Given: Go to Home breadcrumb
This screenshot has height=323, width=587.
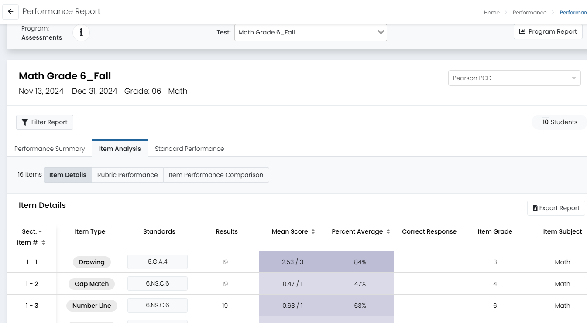Looking at the screenshot, I should (x=492, y=12).
